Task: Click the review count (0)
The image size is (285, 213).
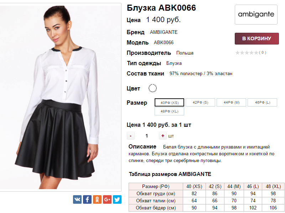Action: click(x=263, y=52)
